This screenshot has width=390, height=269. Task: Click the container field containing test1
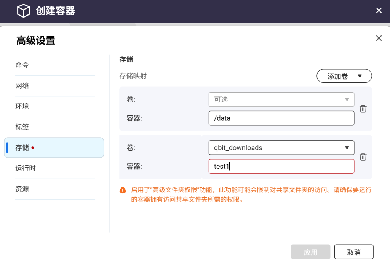coord(281,167)
